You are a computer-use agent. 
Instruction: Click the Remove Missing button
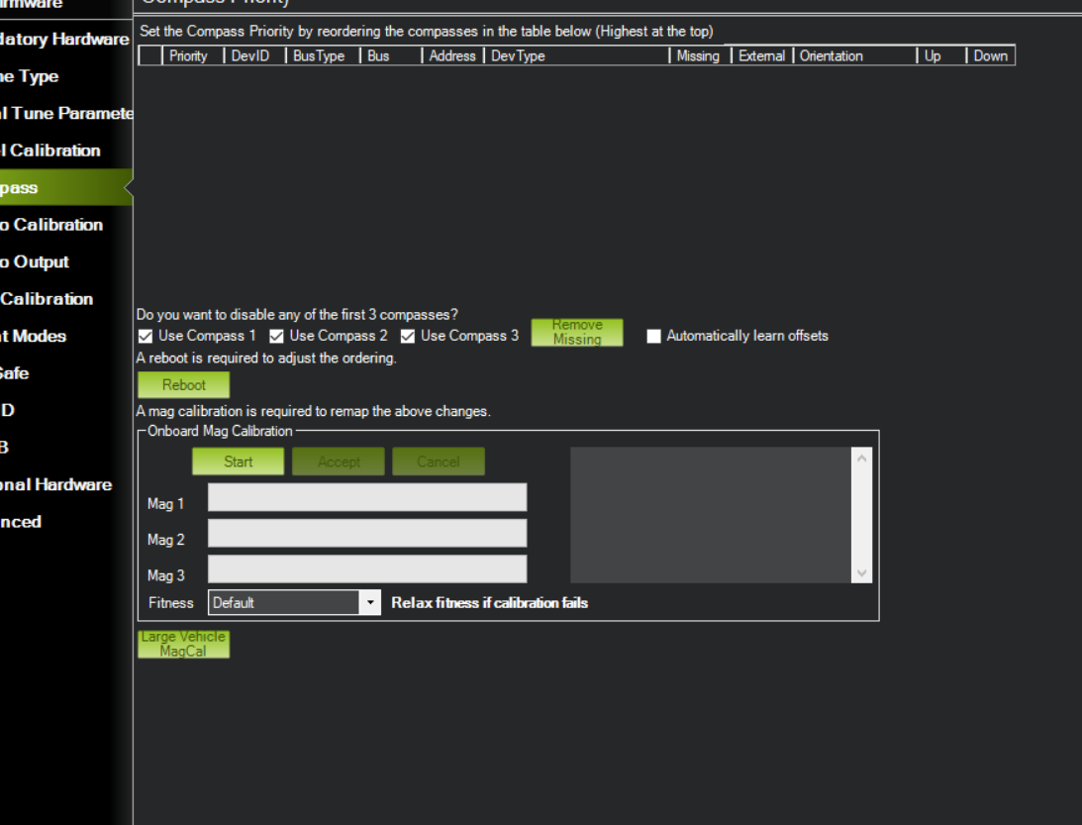pyautogui.click(x=577, y=332)
